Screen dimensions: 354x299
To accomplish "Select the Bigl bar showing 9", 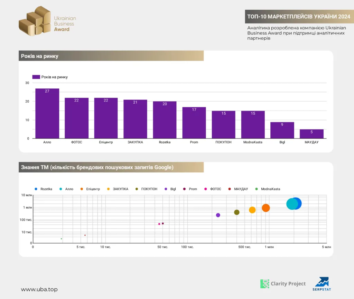I will tap(282, 130).
